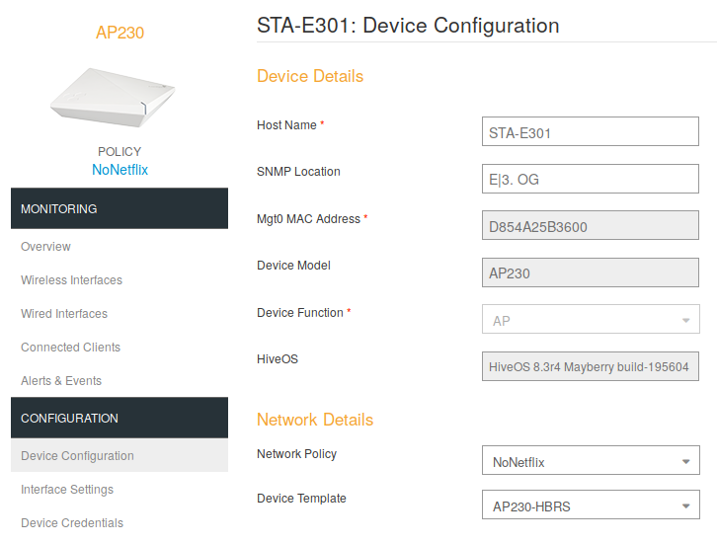Open Alerts & Events
The height and width of the screenshot is (544, 717).
point(61,381)
